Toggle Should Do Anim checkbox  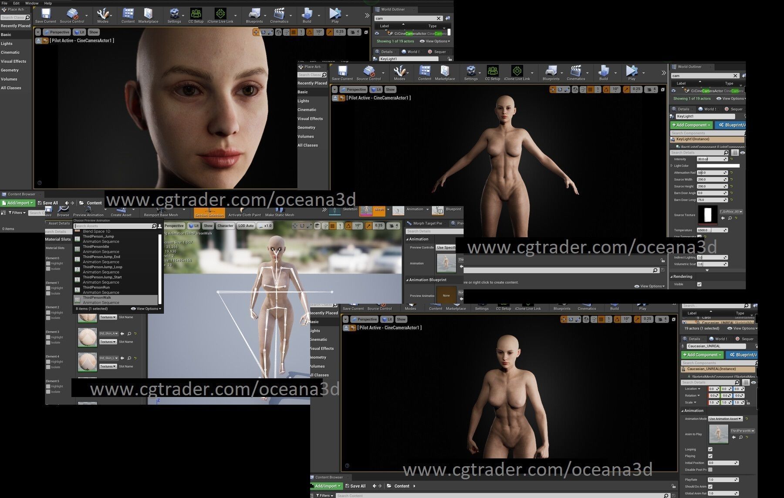(710, 487)
